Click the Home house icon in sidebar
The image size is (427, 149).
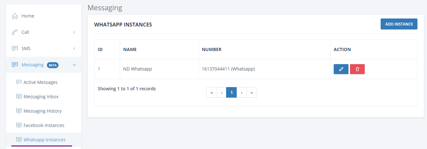(x=15, y=16)
